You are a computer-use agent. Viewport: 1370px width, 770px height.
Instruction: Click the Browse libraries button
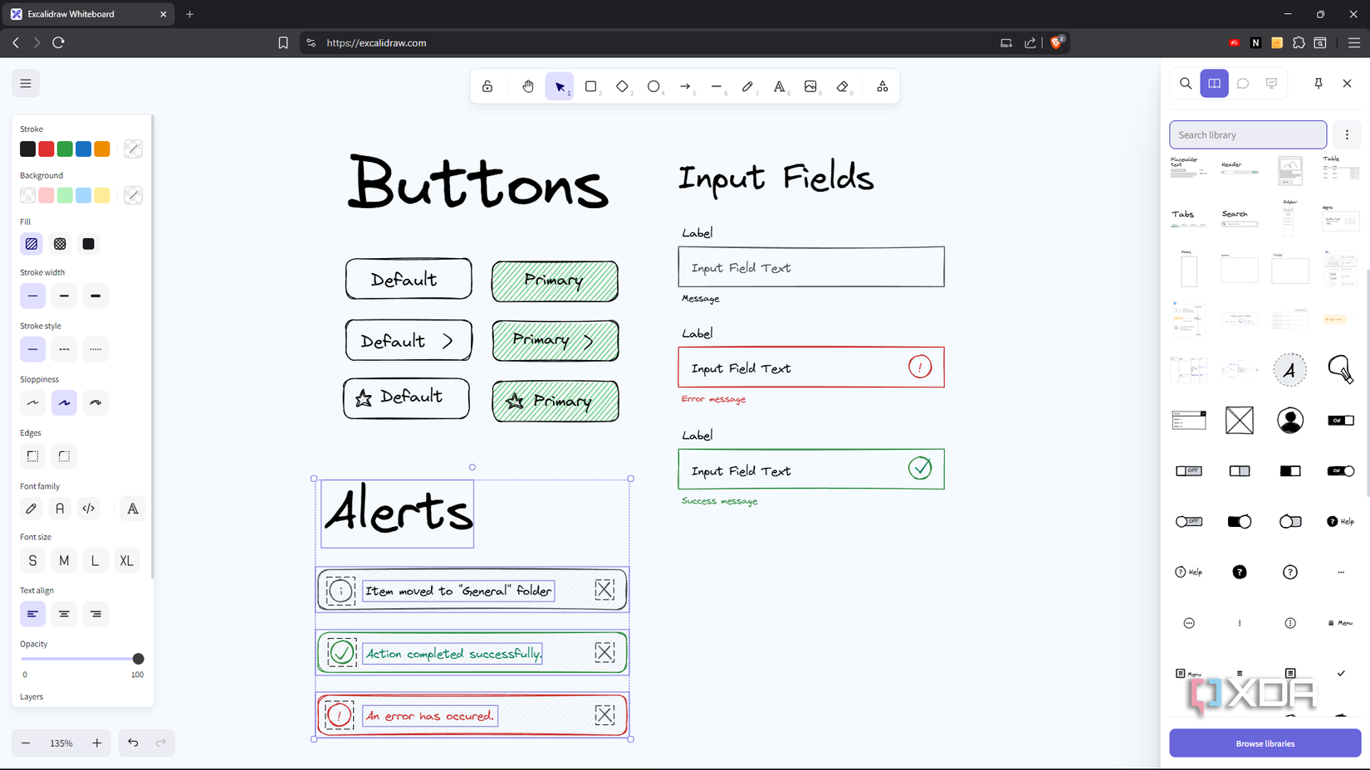(x=1264, y=743)
